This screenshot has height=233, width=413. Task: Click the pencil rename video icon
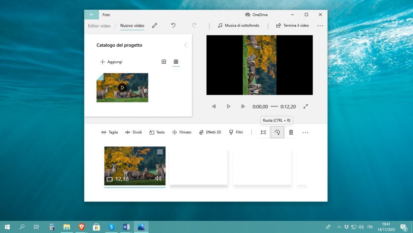click(x=154, y=25)
